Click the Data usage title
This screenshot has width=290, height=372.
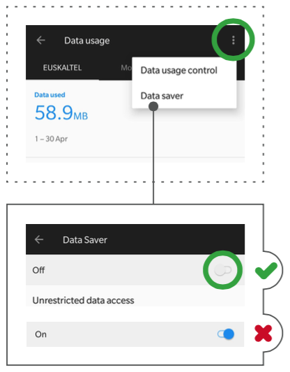(87, 40)
